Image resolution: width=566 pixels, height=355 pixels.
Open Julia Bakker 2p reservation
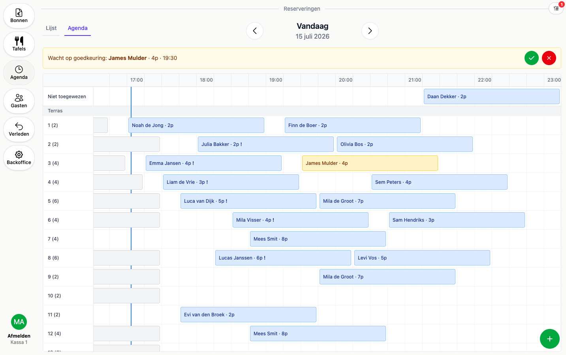tap(266, 144)
